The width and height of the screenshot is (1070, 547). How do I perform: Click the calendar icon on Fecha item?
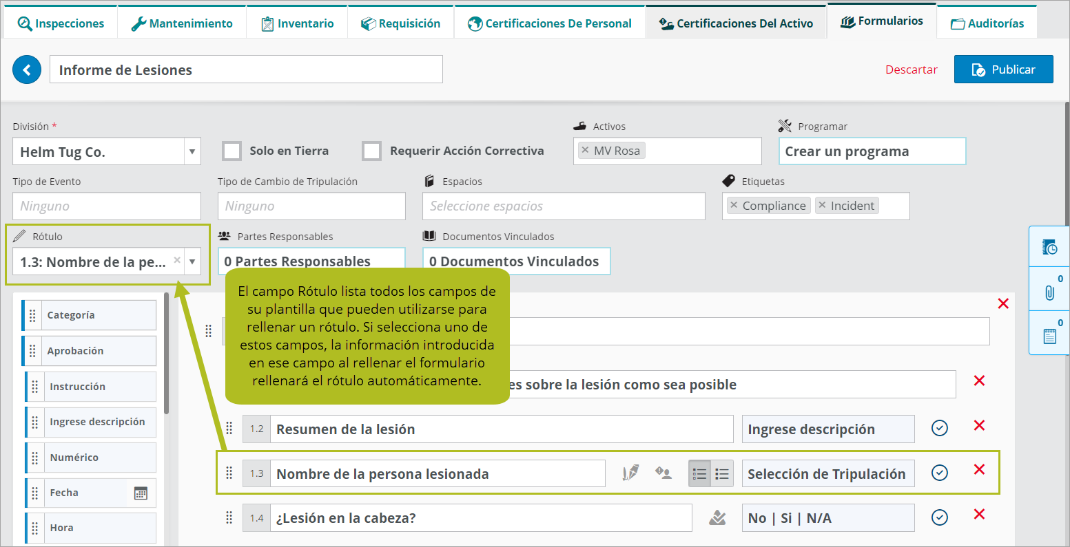click(x=141, y=493)
